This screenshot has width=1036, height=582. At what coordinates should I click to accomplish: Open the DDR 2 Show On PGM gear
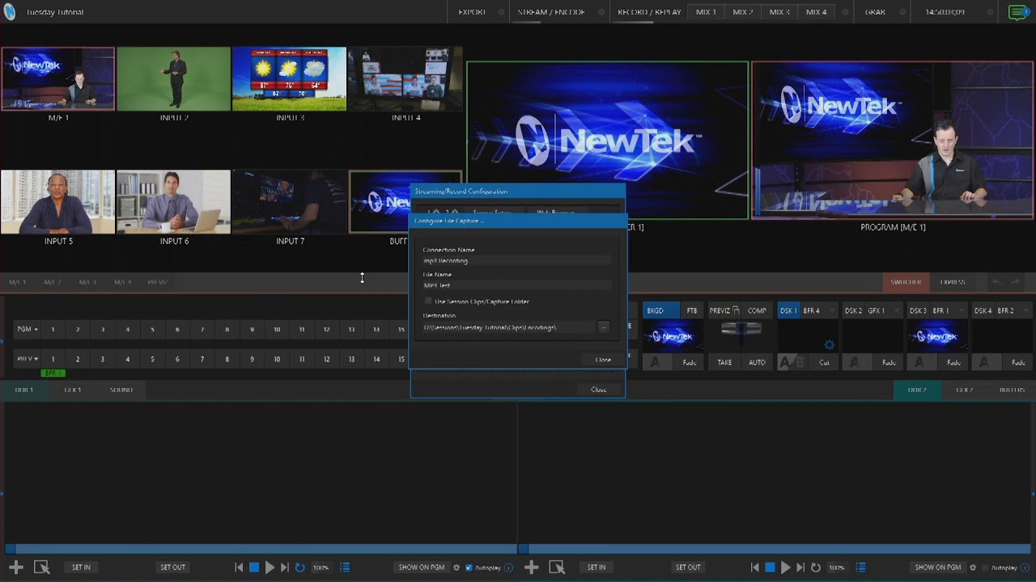point(972,567)
